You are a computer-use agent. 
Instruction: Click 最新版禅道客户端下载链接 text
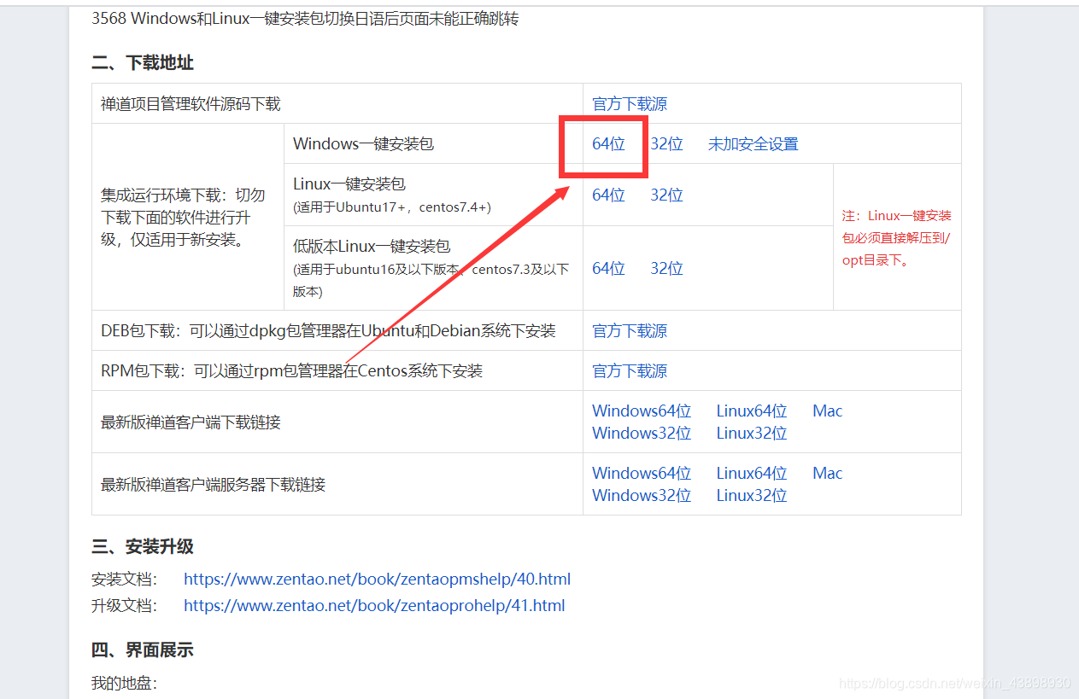click(x=191, y=422)
